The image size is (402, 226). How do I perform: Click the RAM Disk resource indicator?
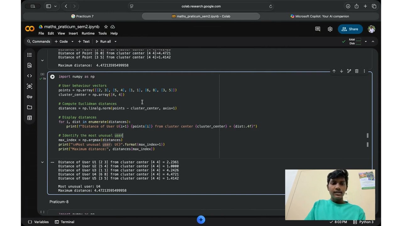[355, 41]
